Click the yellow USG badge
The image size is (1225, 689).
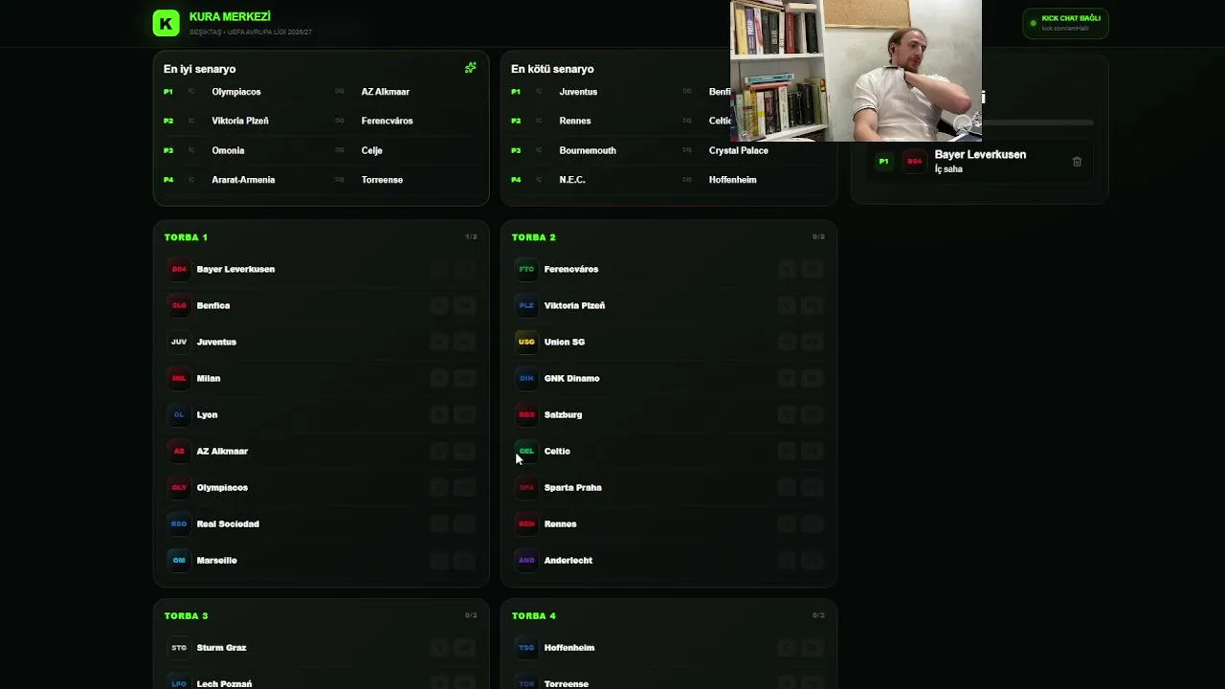(526, 342)
